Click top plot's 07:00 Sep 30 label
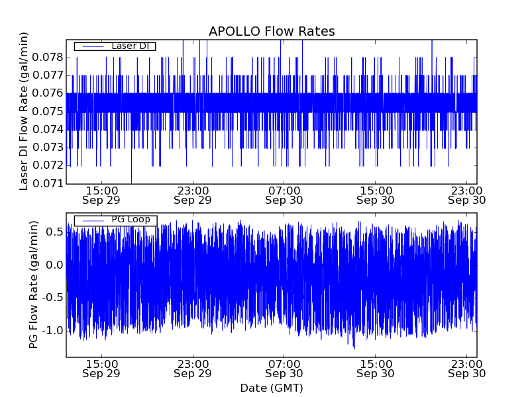The height and width of the screenshot is (397, 530). click(284, 195)
